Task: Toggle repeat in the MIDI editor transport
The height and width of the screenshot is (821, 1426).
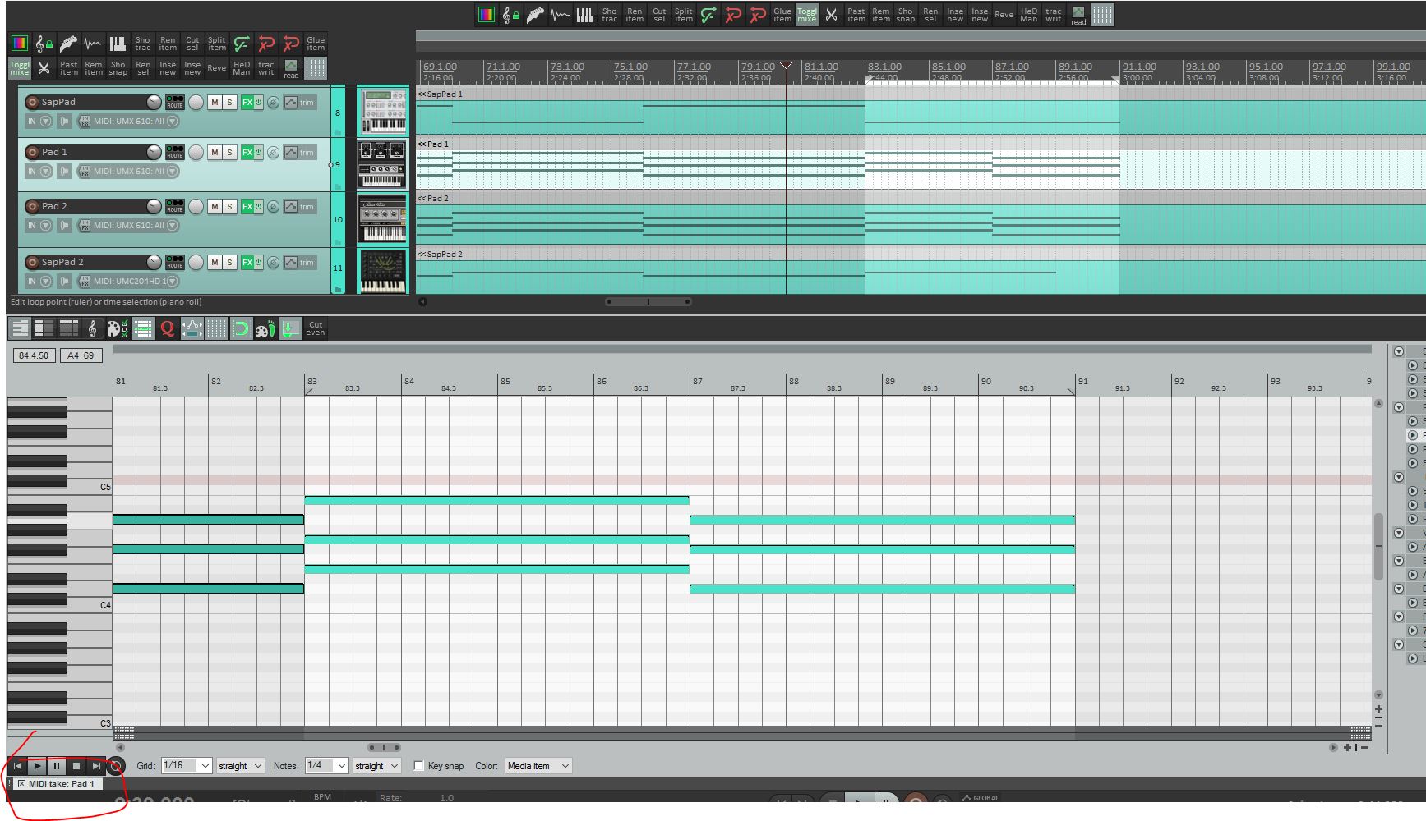Action: (116, 766)
